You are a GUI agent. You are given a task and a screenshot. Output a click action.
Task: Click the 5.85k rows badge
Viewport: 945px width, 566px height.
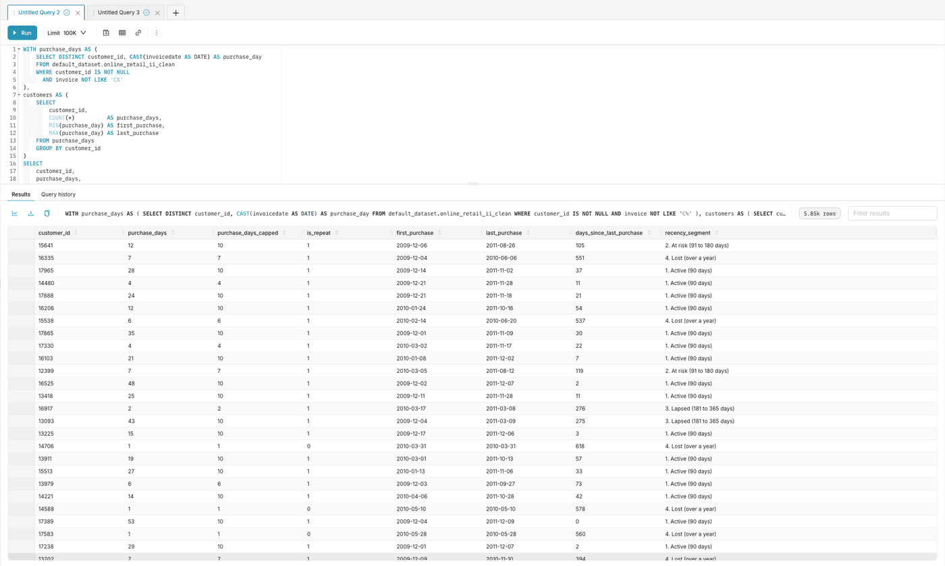pyautogui.click(x=819, y=213)
